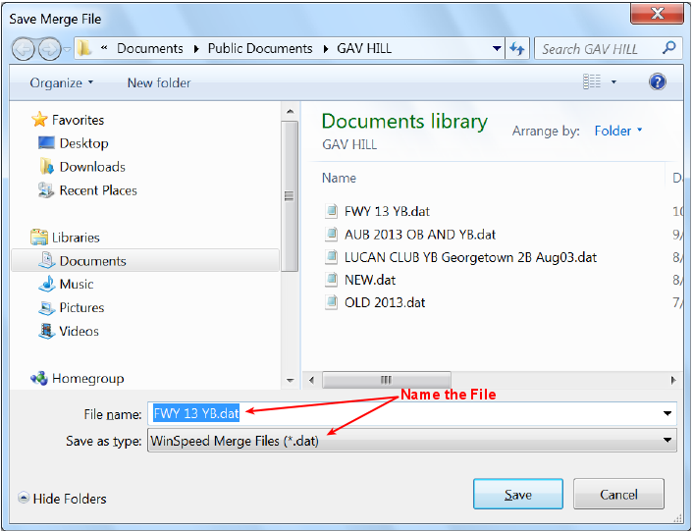Click the Back navigation arrow

point(23,49)
